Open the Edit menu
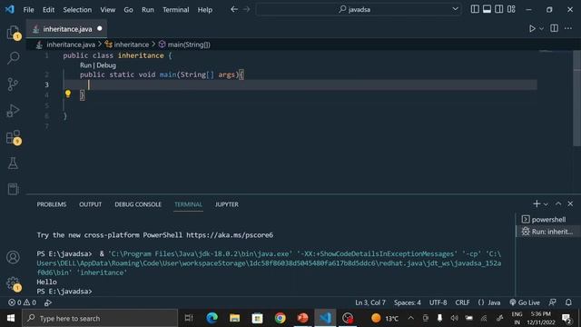Image resolution: width=581 pixels, height=327 pixels. [48, 10]
